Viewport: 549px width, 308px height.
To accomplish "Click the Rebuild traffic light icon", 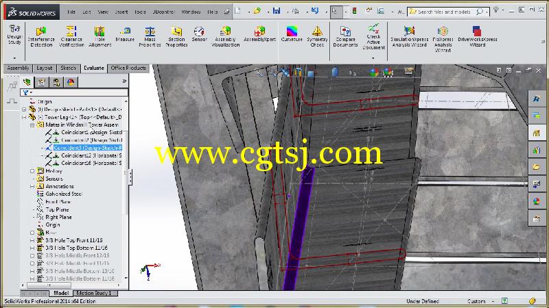I will point(354,11).
